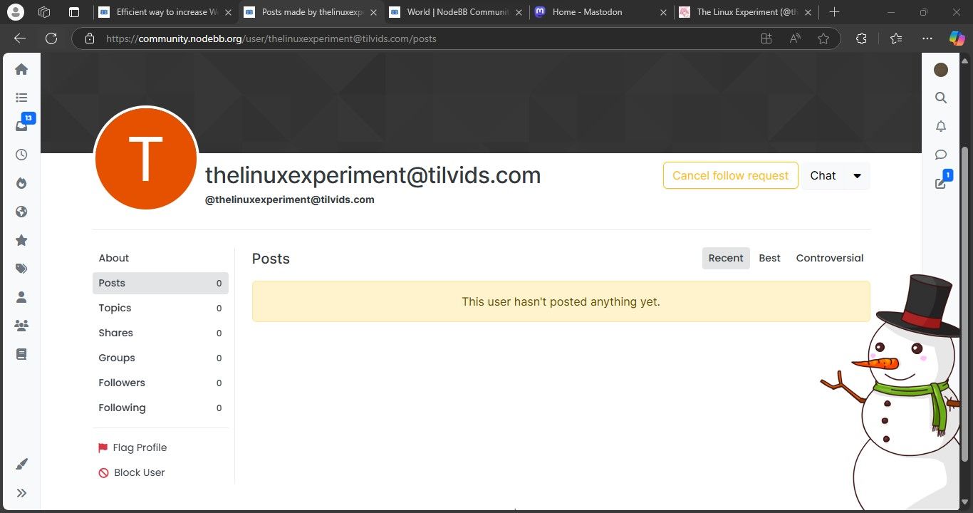The height and width of the screenshot is (513, 973).
Task: Open the World globe icon in sidebar
Action: click(x=21, y=212)
